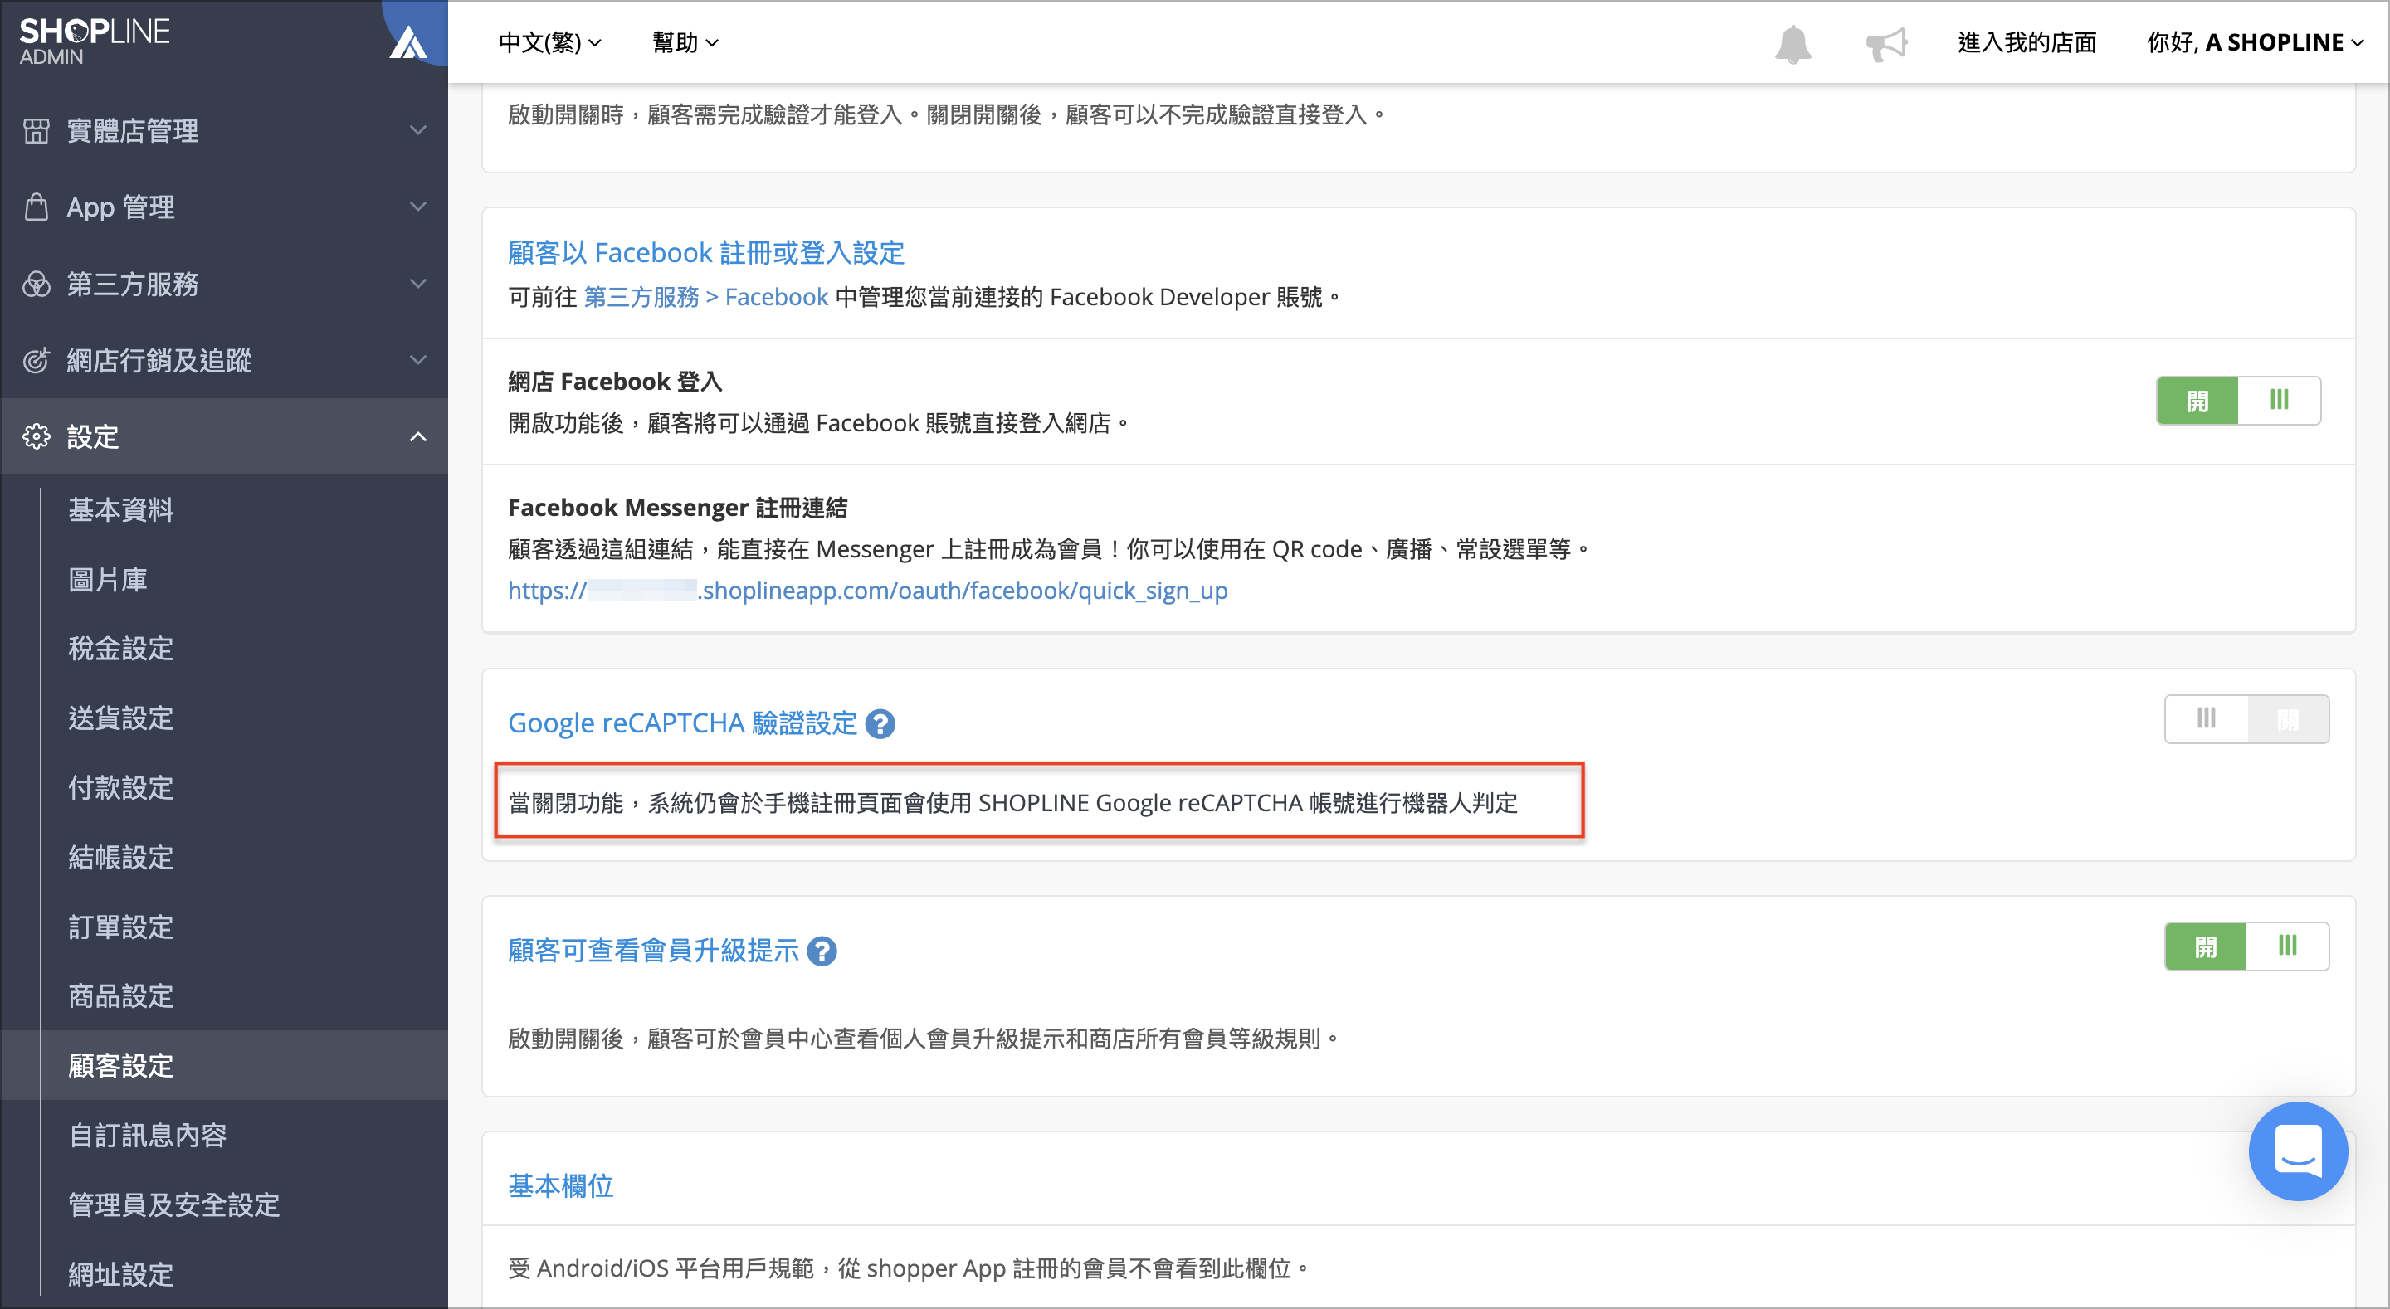The height and width of the screenshot is (1309, 2390).
Task: Open 圖片庫 in sidebar
Action: point(108,579)
